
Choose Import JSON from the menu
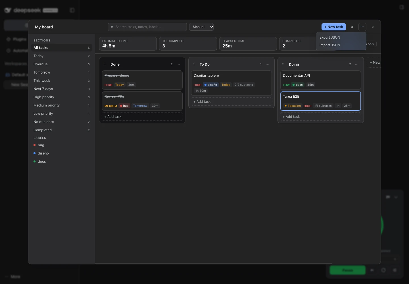coord(341,45)
